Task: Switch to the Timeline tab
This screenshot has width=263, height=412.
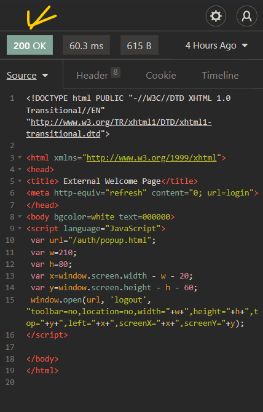Action: [x=220, y=76]
